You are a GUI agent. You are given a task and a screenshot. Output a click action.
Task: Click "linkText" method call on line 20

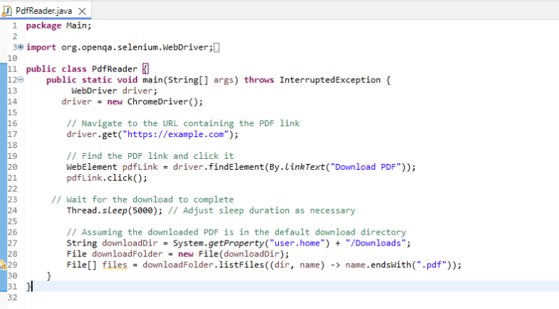point(305,167)
